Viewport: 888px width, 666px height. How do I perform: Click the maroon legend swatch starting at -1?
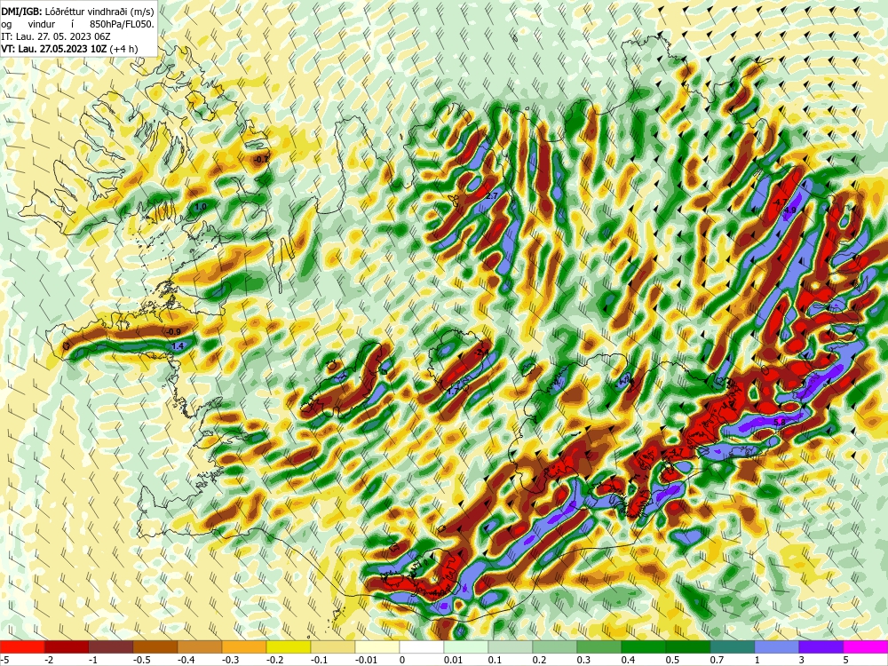pyautogui.click(x=111, y=646)
